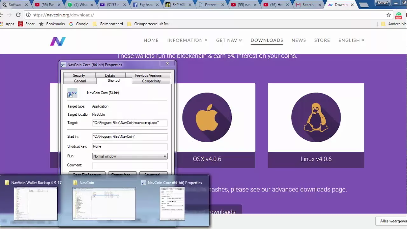Close the Downloads browser tab

[x=352, y=5]
